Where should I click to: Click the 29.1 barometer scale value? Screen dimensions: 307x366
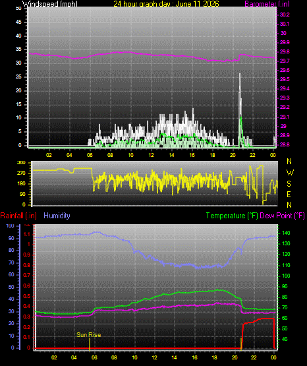click(x=285, y=117)
